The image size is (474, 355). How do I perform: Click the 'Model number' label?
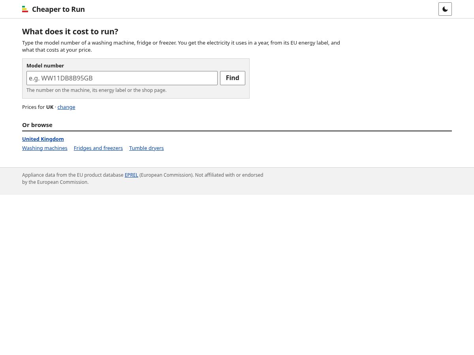pos(45,65)
